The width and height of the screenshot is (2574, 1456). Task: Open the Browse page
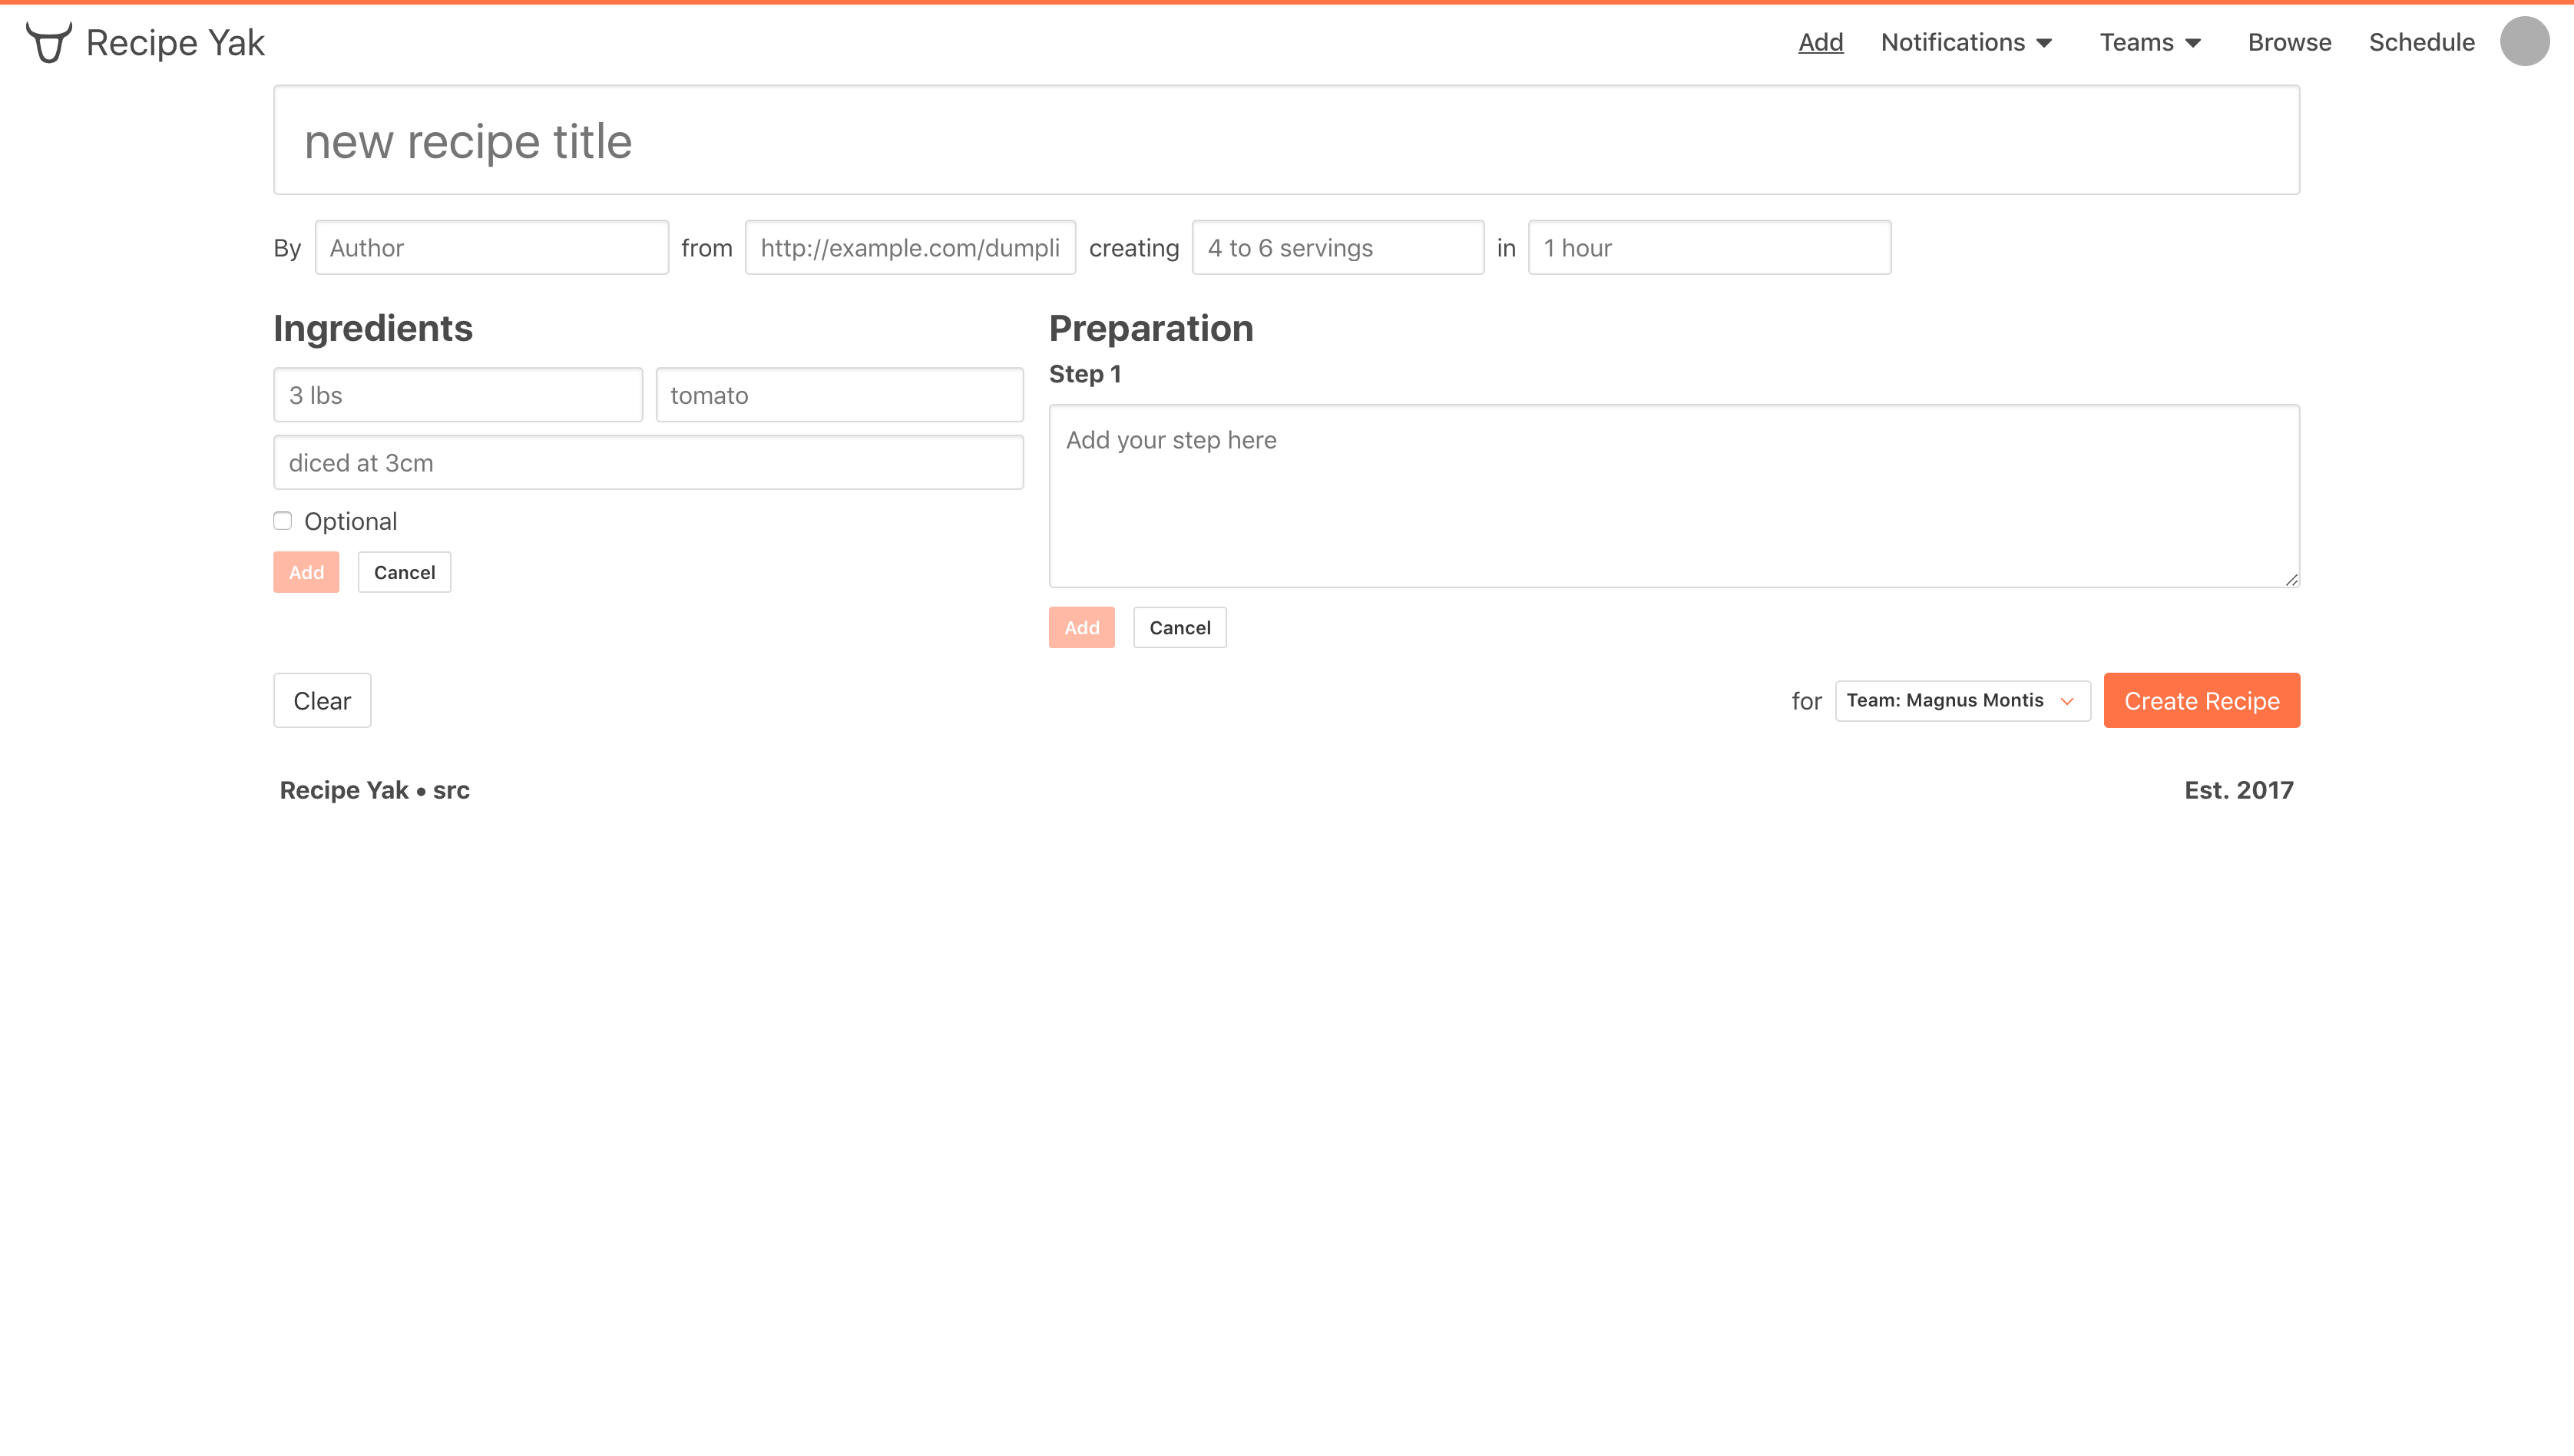pyautogui.click(x=2289, y=42)
